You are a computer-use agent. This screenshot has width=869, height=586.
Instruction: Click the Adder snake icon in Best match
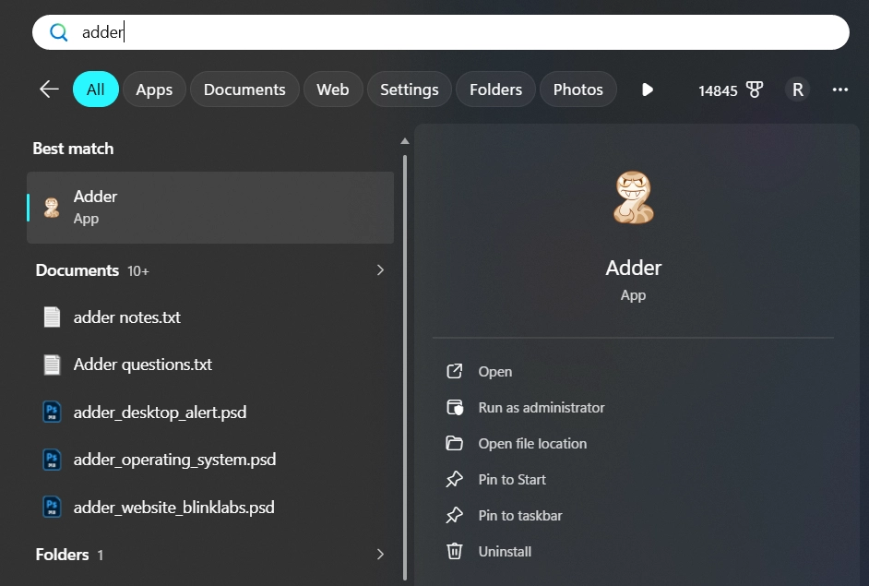pos(52,208)
